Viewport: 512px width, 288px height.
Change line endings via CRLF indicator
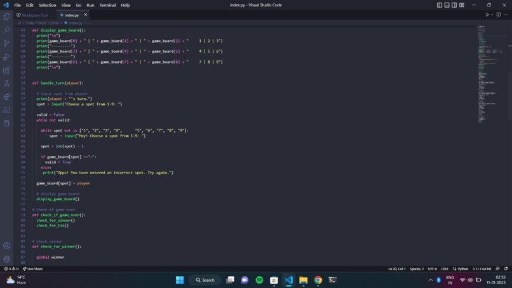[445, 269]
